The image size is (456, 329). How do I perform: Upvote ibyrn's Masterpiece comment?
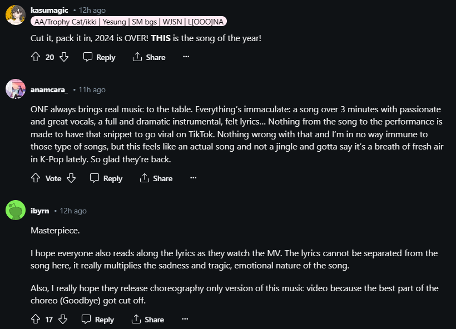coord(36,320)
